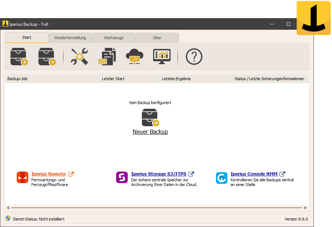The image size is (332, 227).
Task: Open general settings wrench and gear icon
Action: (79, 57)
